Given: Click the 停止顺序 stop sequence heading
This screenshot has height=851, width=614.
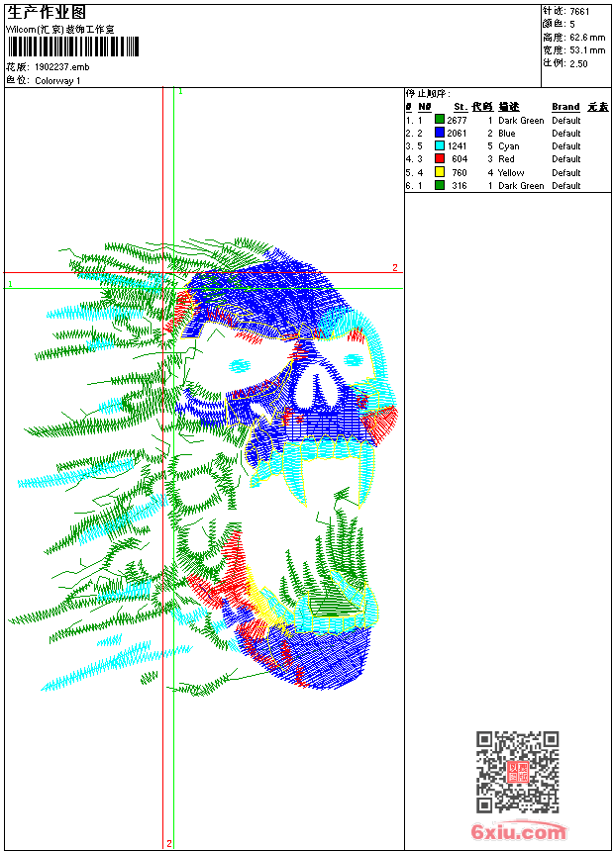Looking at the screenshot, I should (428, 93).
